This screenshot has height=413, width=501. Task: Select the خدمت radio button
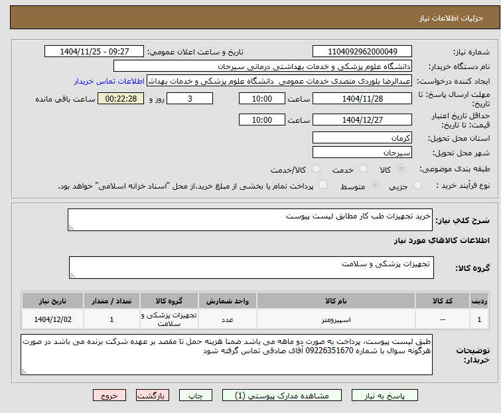pos(363,169)
